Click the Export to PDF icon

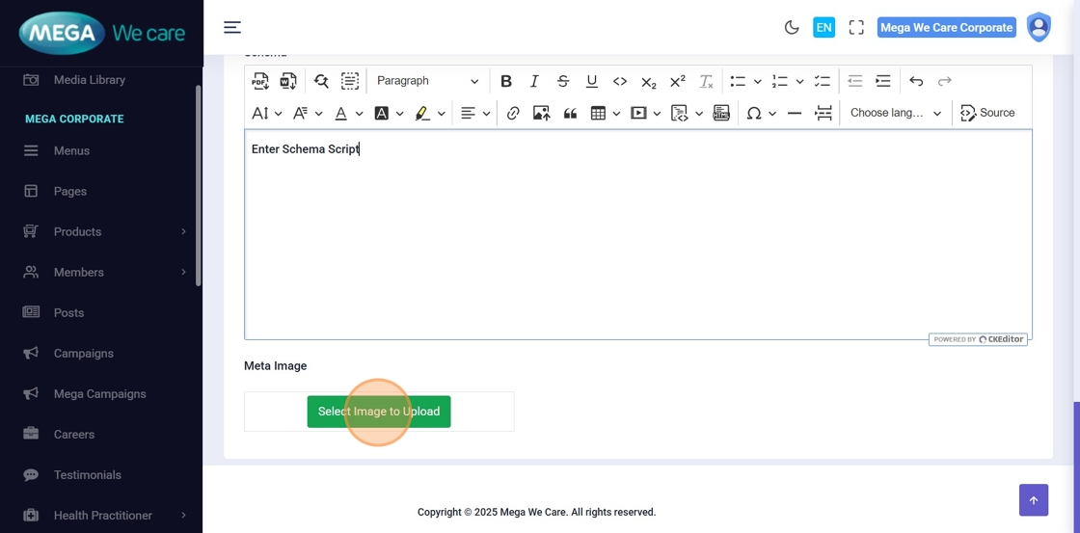pos(260,81)
